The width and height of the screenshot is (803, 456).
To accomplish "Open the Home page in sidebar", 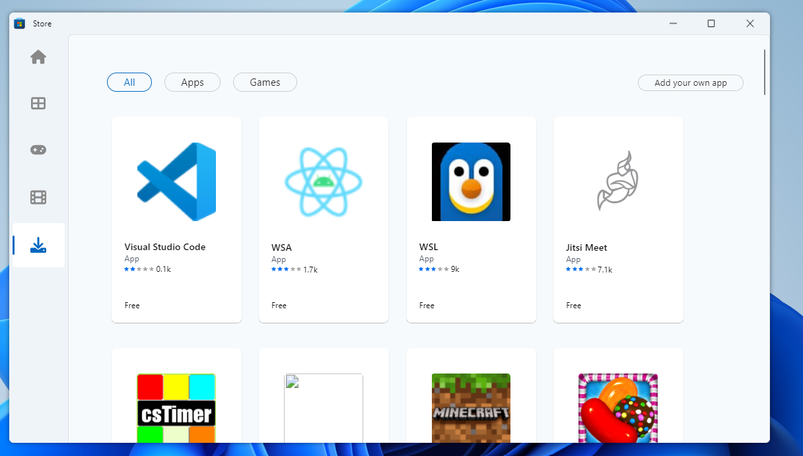I will tap(38, 57).
